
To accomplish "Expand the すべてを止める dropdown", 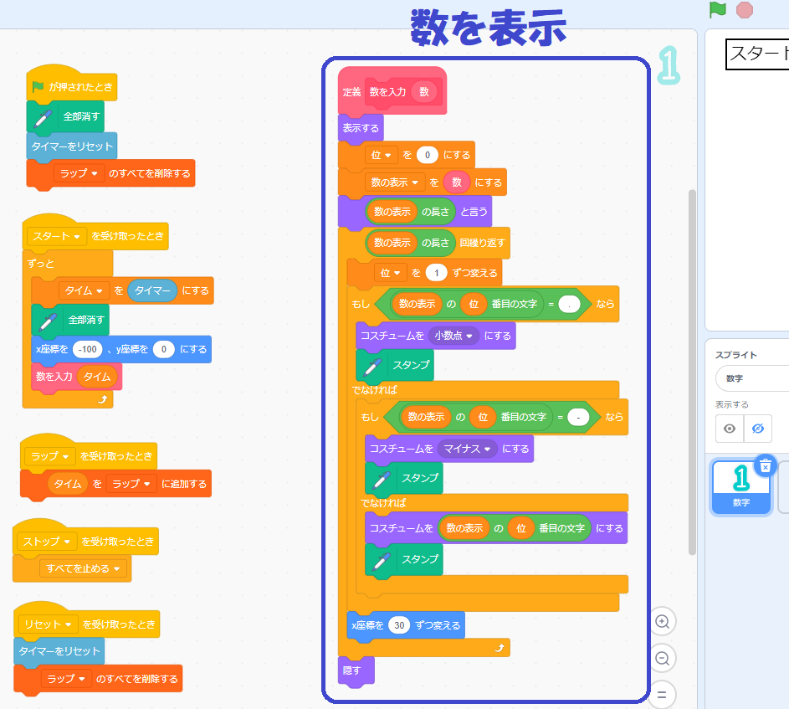I will click(119, 568).
